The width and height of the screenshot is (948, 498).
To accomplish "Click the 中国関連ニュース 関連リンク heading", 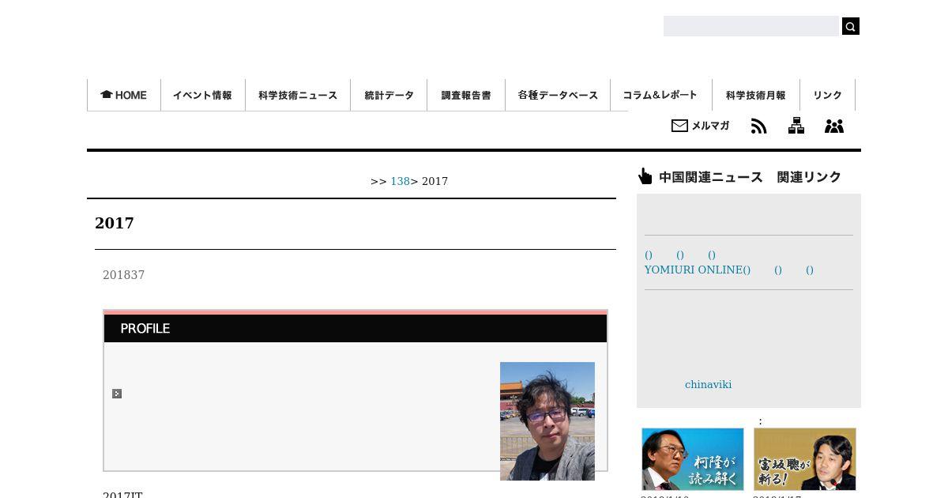I will pos(750,177).
